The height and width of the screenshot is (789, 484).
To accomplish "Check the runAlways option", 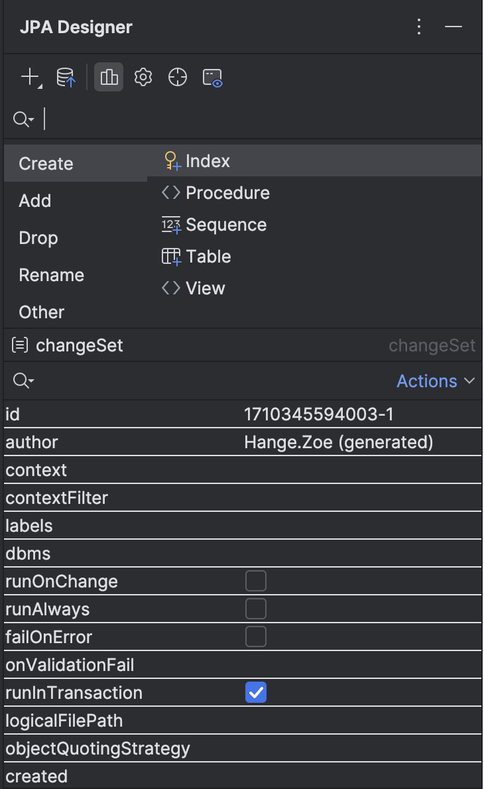I will click(x=255, y=609).
